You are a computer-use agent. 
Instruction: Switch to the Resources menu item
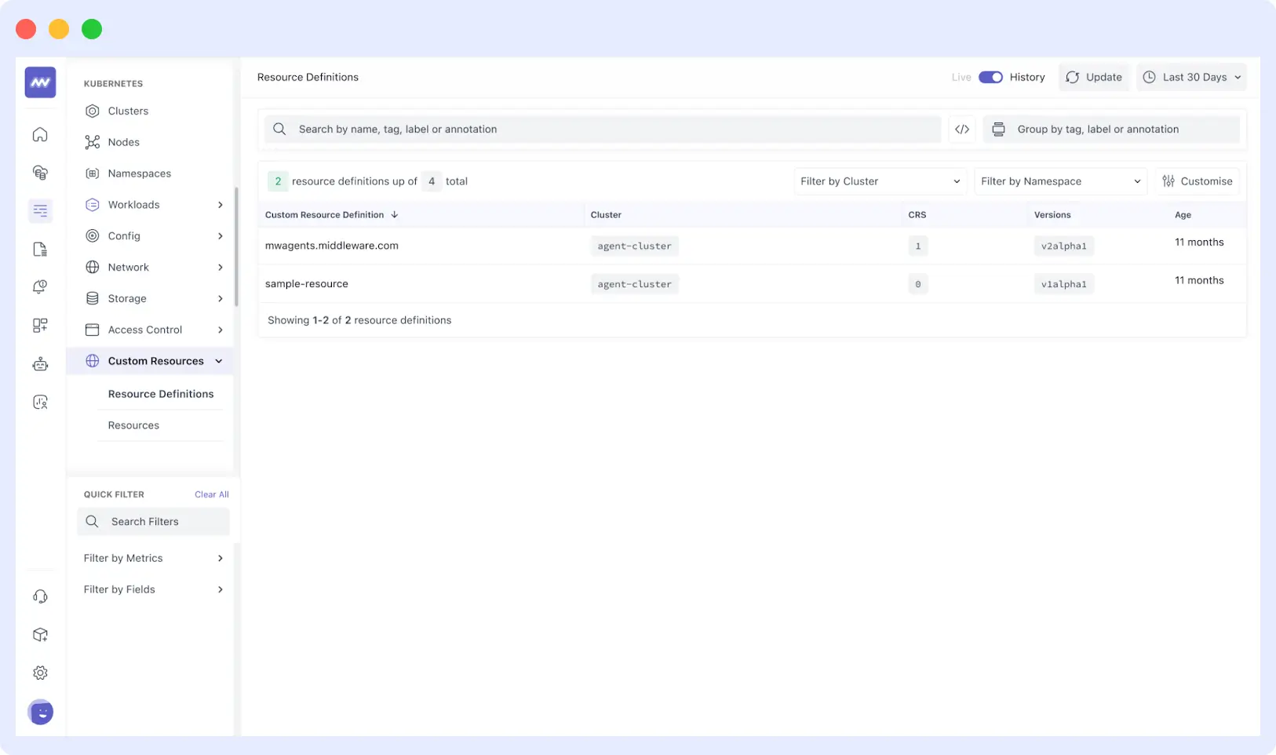[x=133, y=425]
